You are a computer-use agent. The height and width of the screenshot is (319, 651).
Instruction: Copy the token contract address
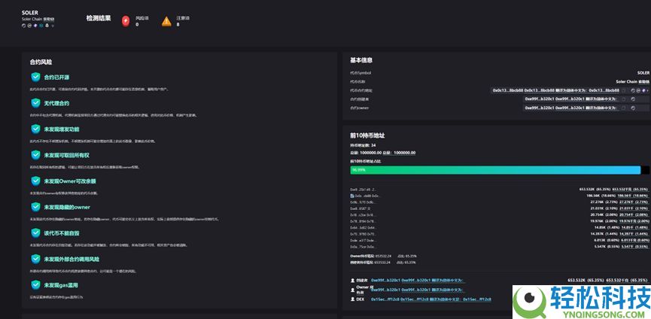(x=624, y=90)
